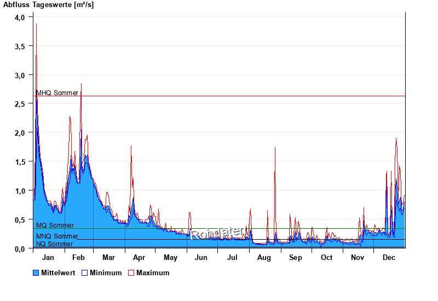The width and height of the screenshot is (438, 301).
Task: Select the Aug month label on x-axis
Action: 264,257
